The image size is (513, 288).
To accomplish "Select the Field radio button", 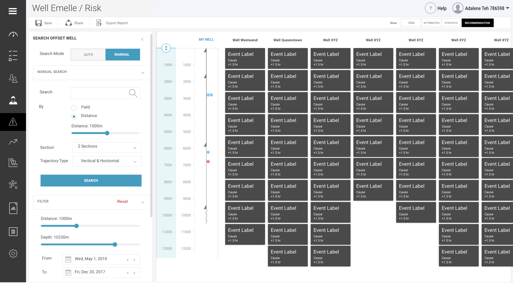I will pos(74,108).
